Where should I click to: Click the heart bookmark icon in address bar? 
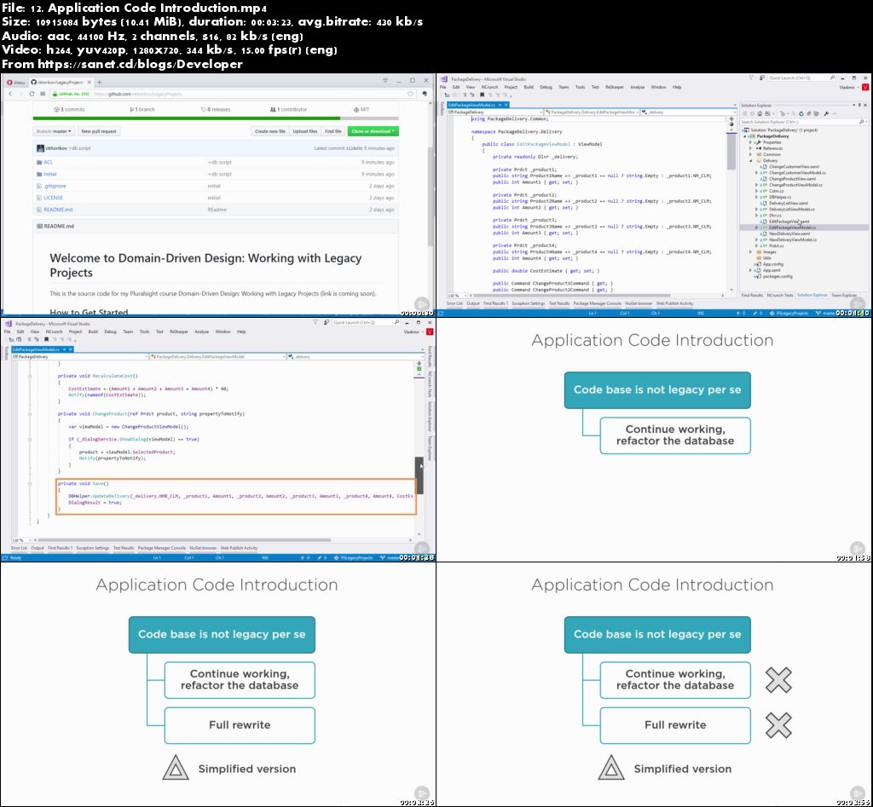click(x=410, y=94)
